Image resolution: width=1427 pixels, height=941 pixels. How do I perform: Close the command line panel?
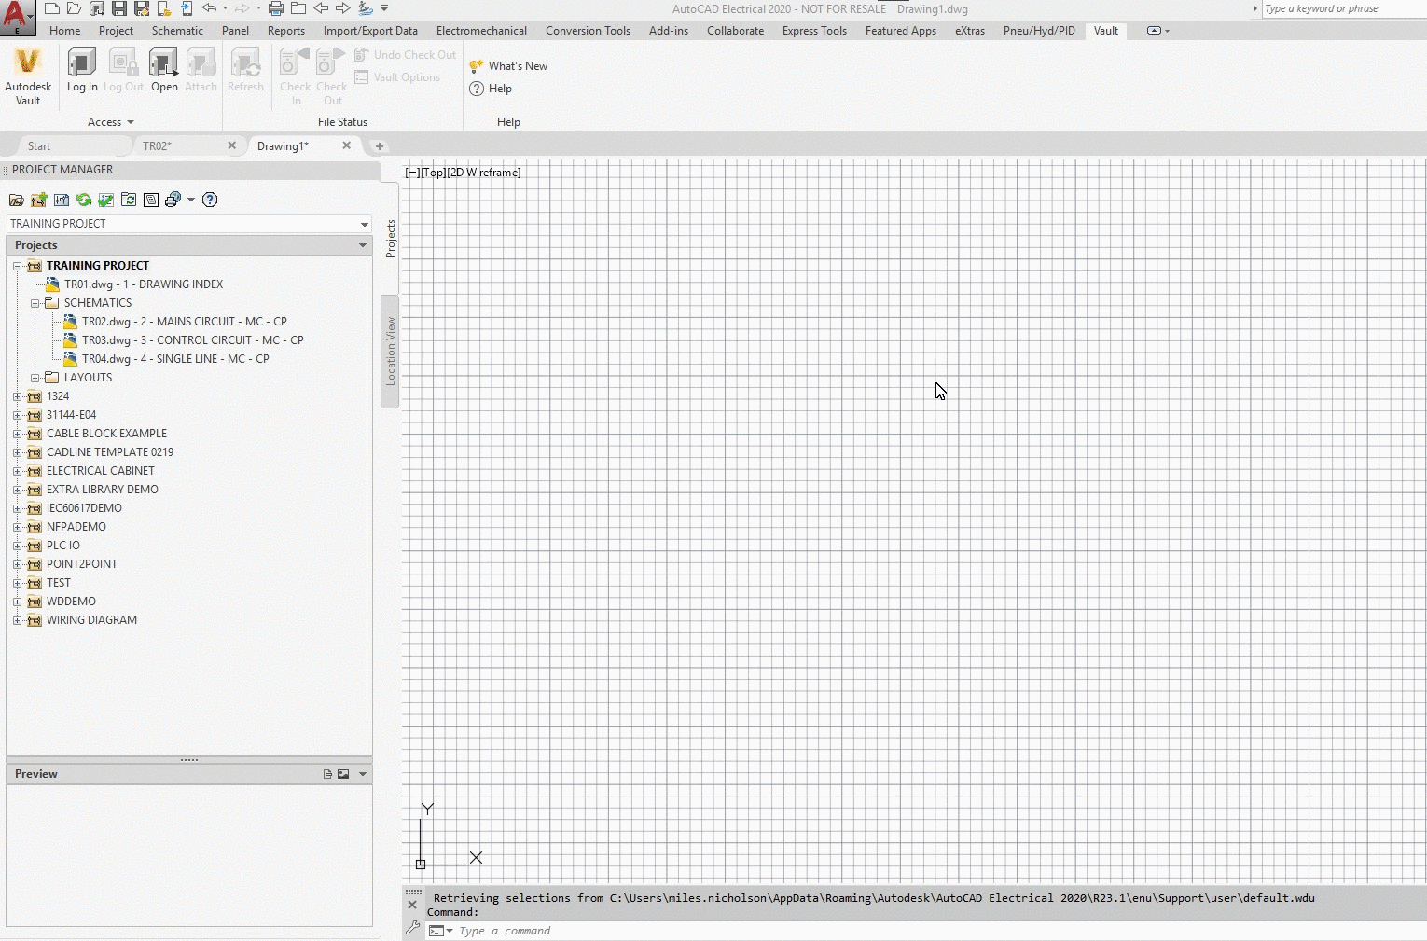point(412,905)
